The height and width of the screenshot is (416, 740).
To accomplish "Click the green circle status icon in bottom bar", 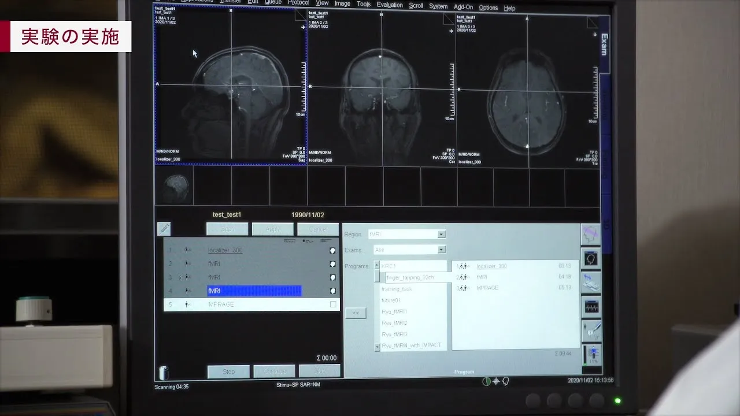I will 486,381.
